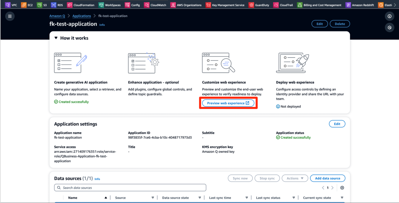The image size is (399, 203).
Task: Open Billing and Cost Management shortcut
Action: (x=320, y=5)
